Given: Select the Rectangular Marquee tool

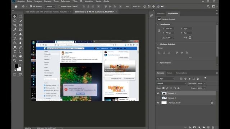Looking at the screenshot, I should [20, 16].
